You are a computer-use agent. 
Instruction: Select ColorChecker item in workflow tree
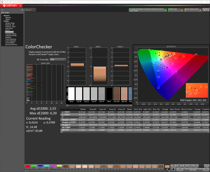pyautogui.click(x=9, y=32)
